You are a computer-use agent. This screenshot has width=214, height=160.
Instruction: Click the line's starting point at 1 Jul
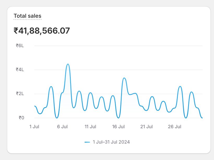coord(35,106)
